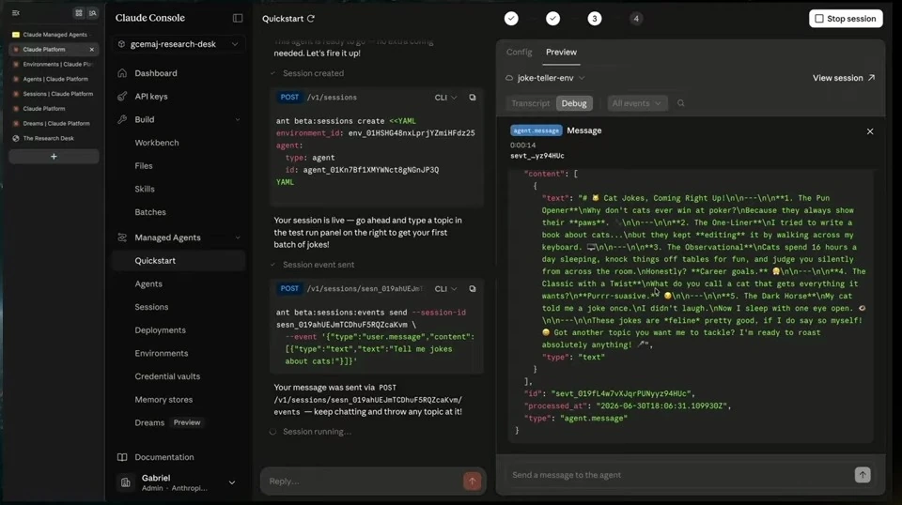Image resolution: width=902 pixels, height=505 pixels.
Task: Toggle to Transcript view
Action: (x=530, y=103)
